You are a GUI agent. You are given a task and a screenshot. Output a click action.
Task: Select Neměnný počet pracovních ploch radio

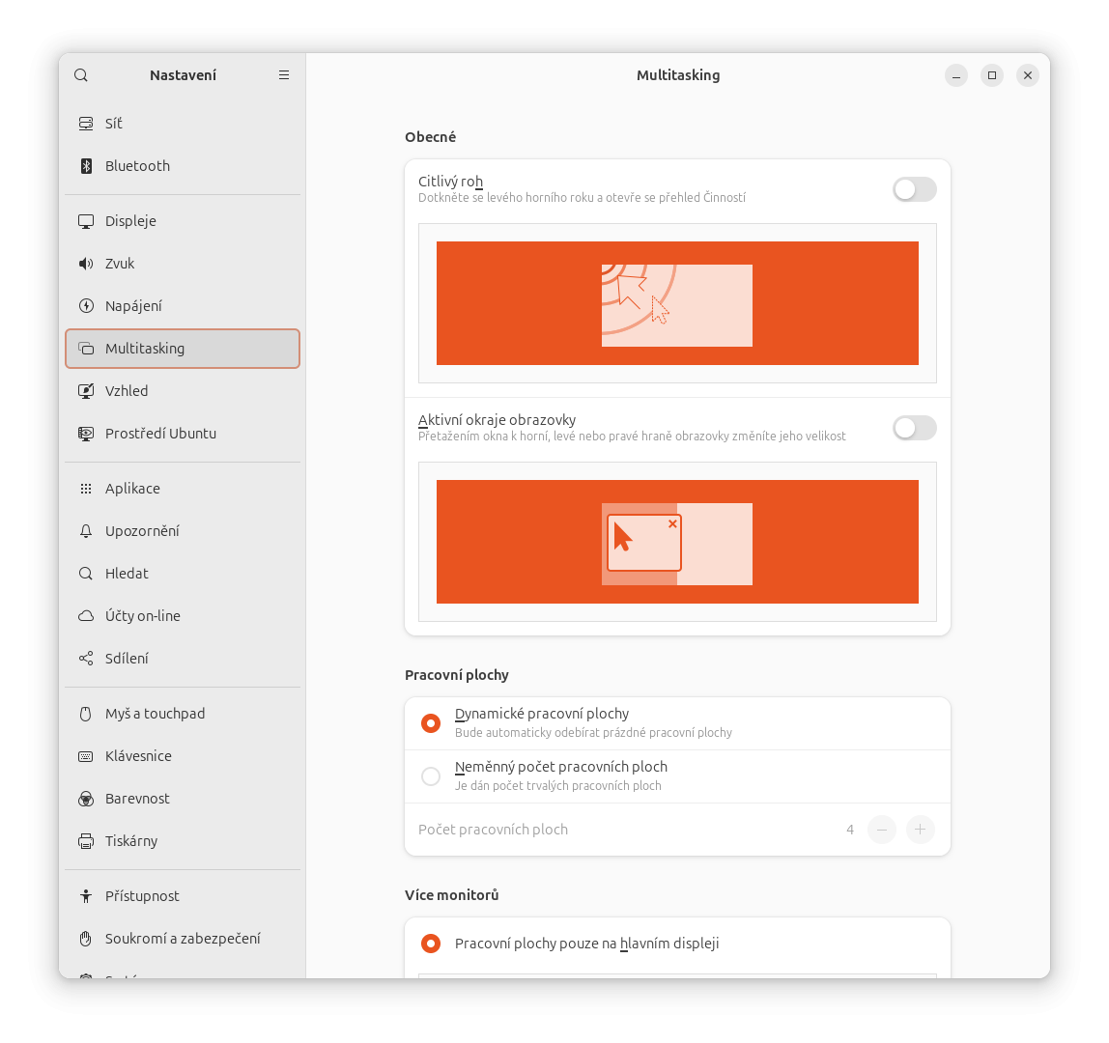(x=431, y=776)
